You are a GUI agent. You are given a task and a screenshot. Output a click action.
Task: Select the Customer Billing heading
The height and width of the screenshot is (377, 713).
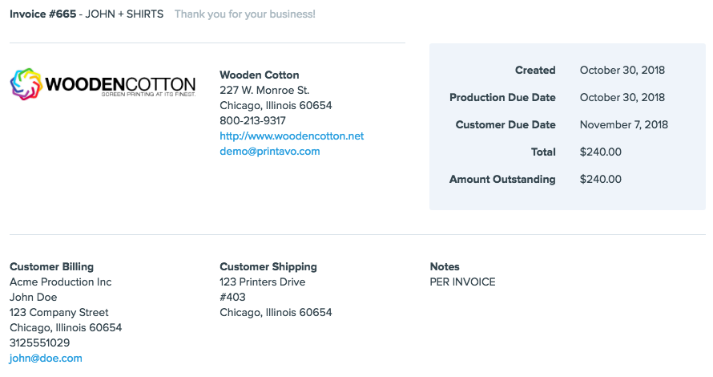[51, 267]
